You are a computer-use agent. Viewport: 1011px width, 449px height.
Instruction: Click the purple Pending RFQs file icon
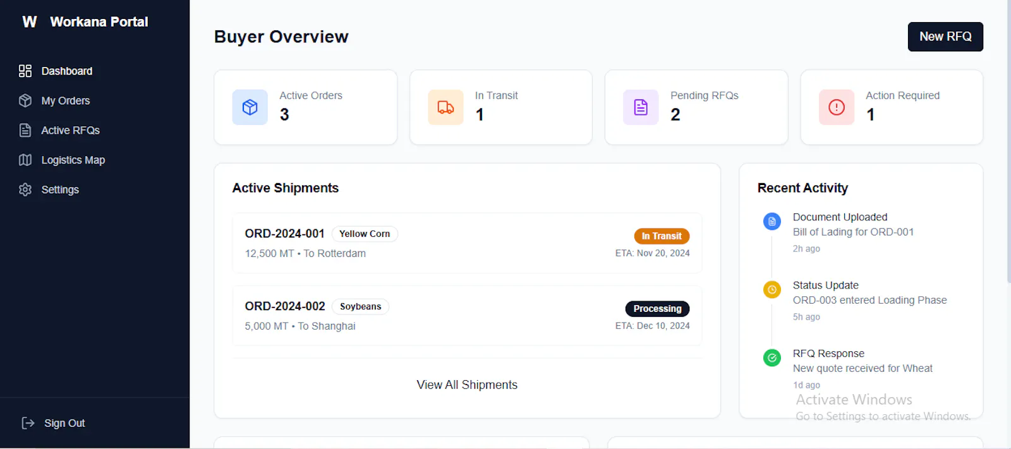coord(641,107)
